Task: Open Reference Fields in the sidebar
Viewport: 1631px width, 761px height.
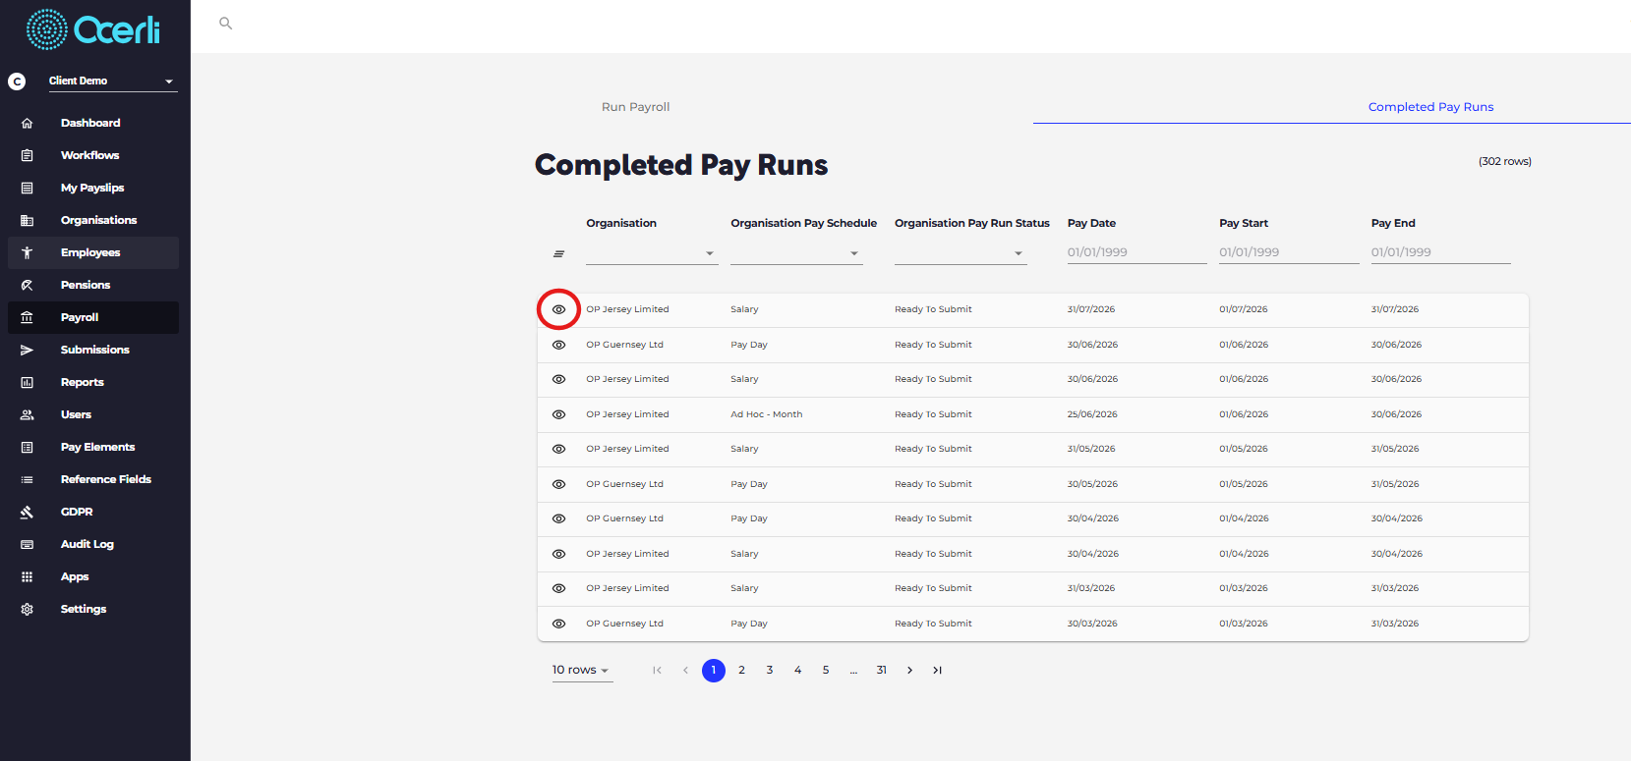Action: 106,479
